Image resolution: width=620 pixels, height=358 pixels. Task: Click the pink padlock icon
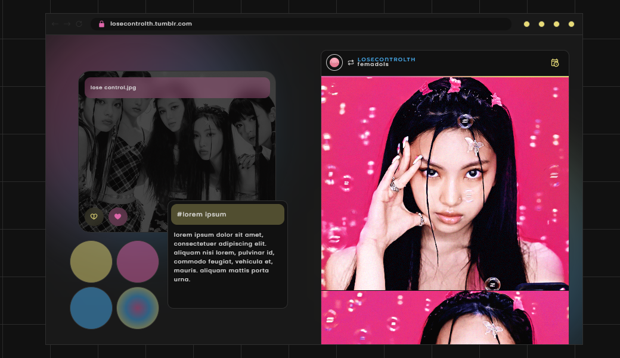(x=101, y=24)
